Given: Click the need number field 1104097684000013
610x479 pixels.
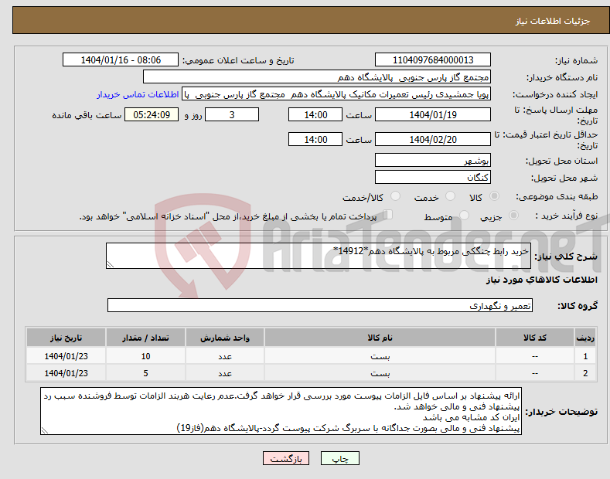Looking at the screenshot, I should coord(433,60).
